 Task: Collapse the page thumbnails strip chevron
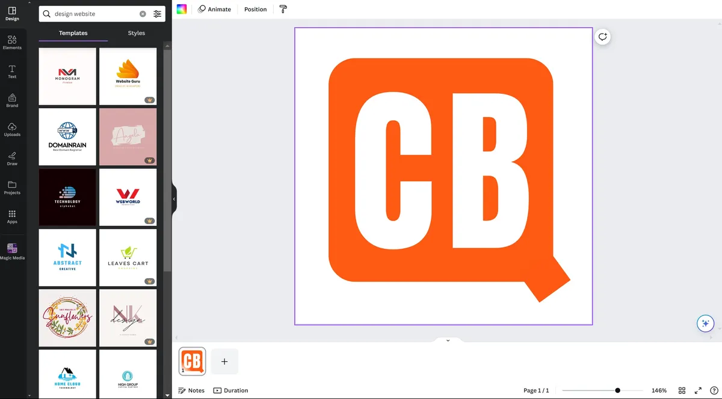click(448, 341)
